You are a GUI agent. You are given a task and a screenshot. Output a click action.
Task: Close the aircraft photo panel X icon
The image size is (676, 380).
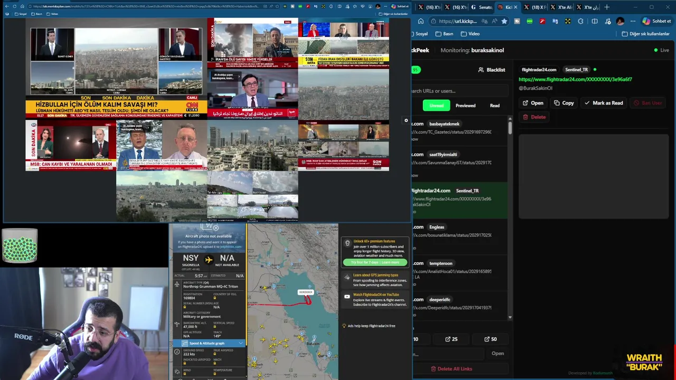point(215,228)
